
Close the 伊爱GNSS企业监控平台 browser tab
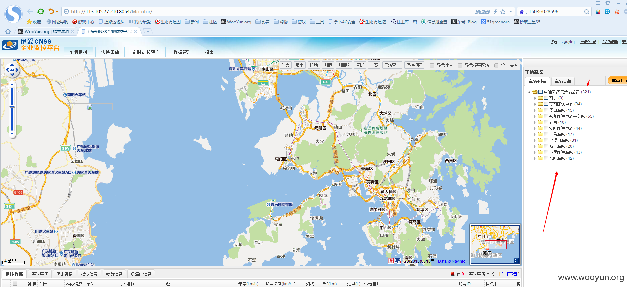pyautogui.click(x=136, y=32)
